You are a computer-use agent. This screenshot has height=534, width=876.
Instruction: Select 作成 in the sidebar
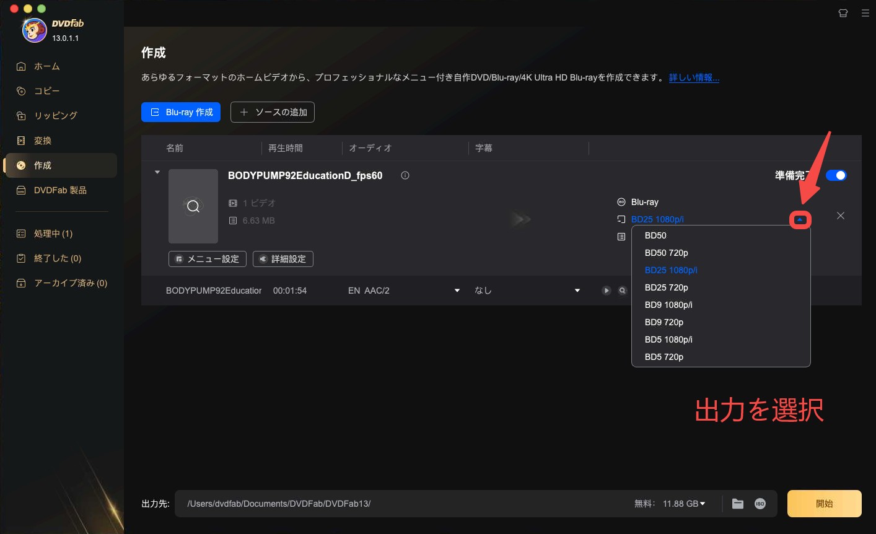coord(61,165)
